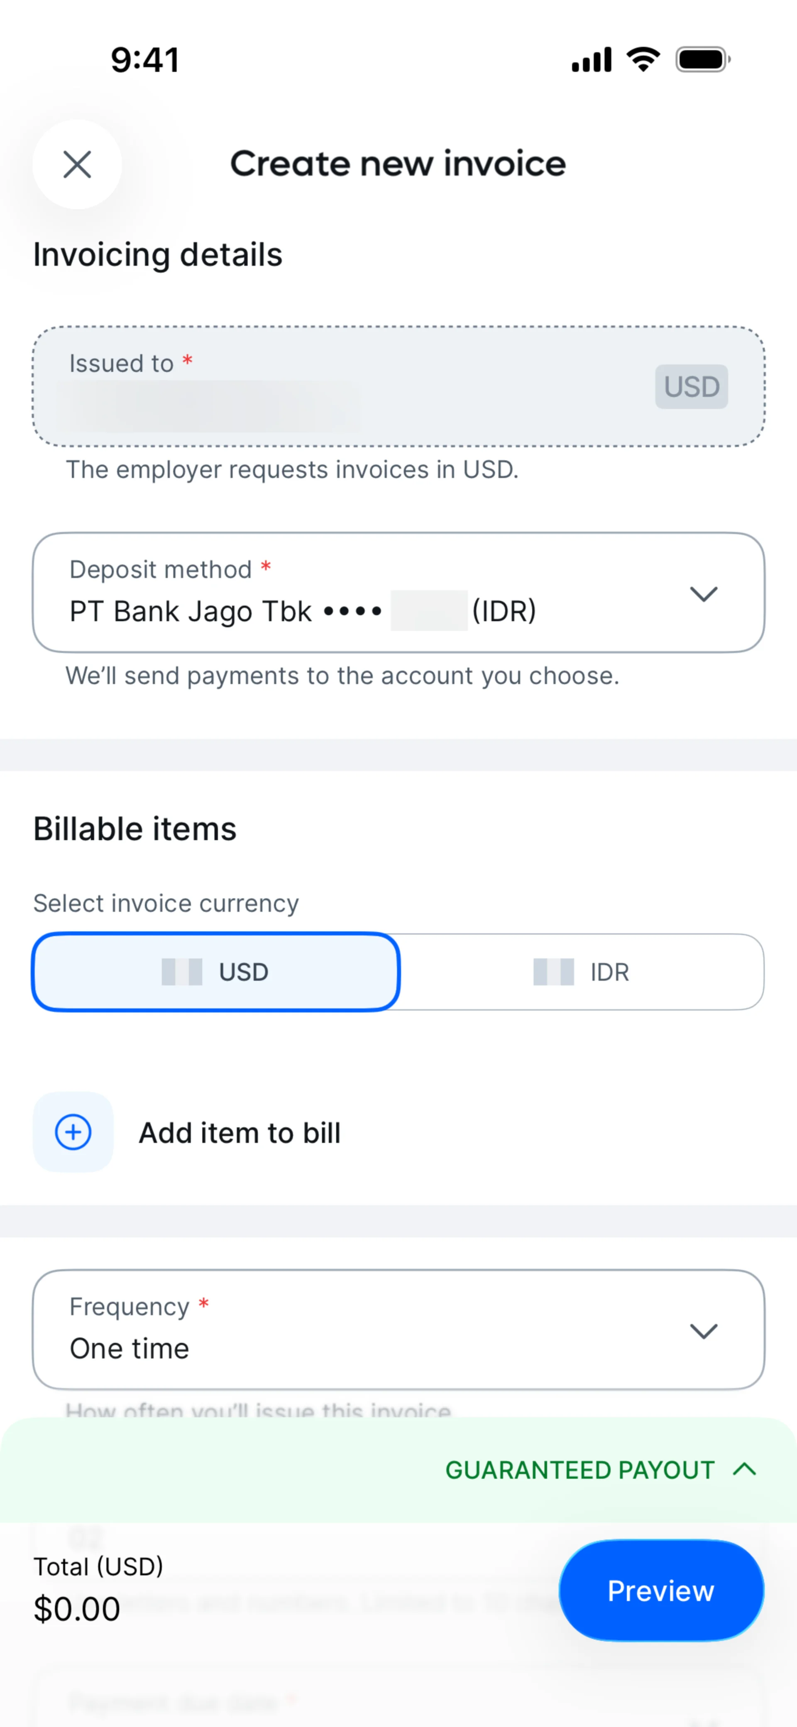Click the IDR flag icon in currency selector
Viewport: 797px width, 1727px height.
553,971
